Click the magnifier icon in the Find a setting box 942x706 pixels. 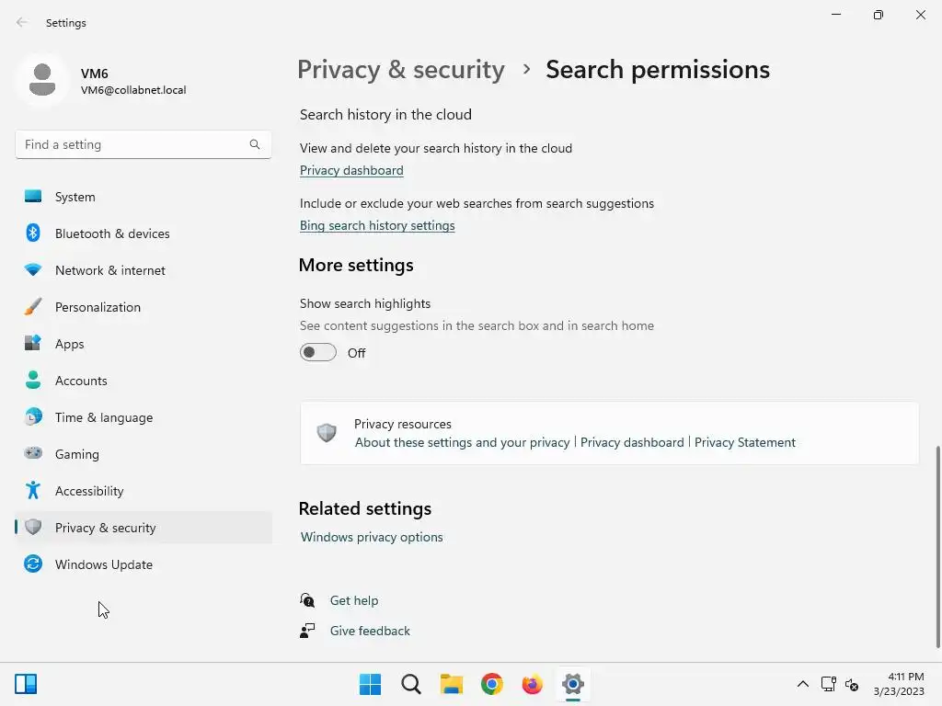tap(255, 144)
